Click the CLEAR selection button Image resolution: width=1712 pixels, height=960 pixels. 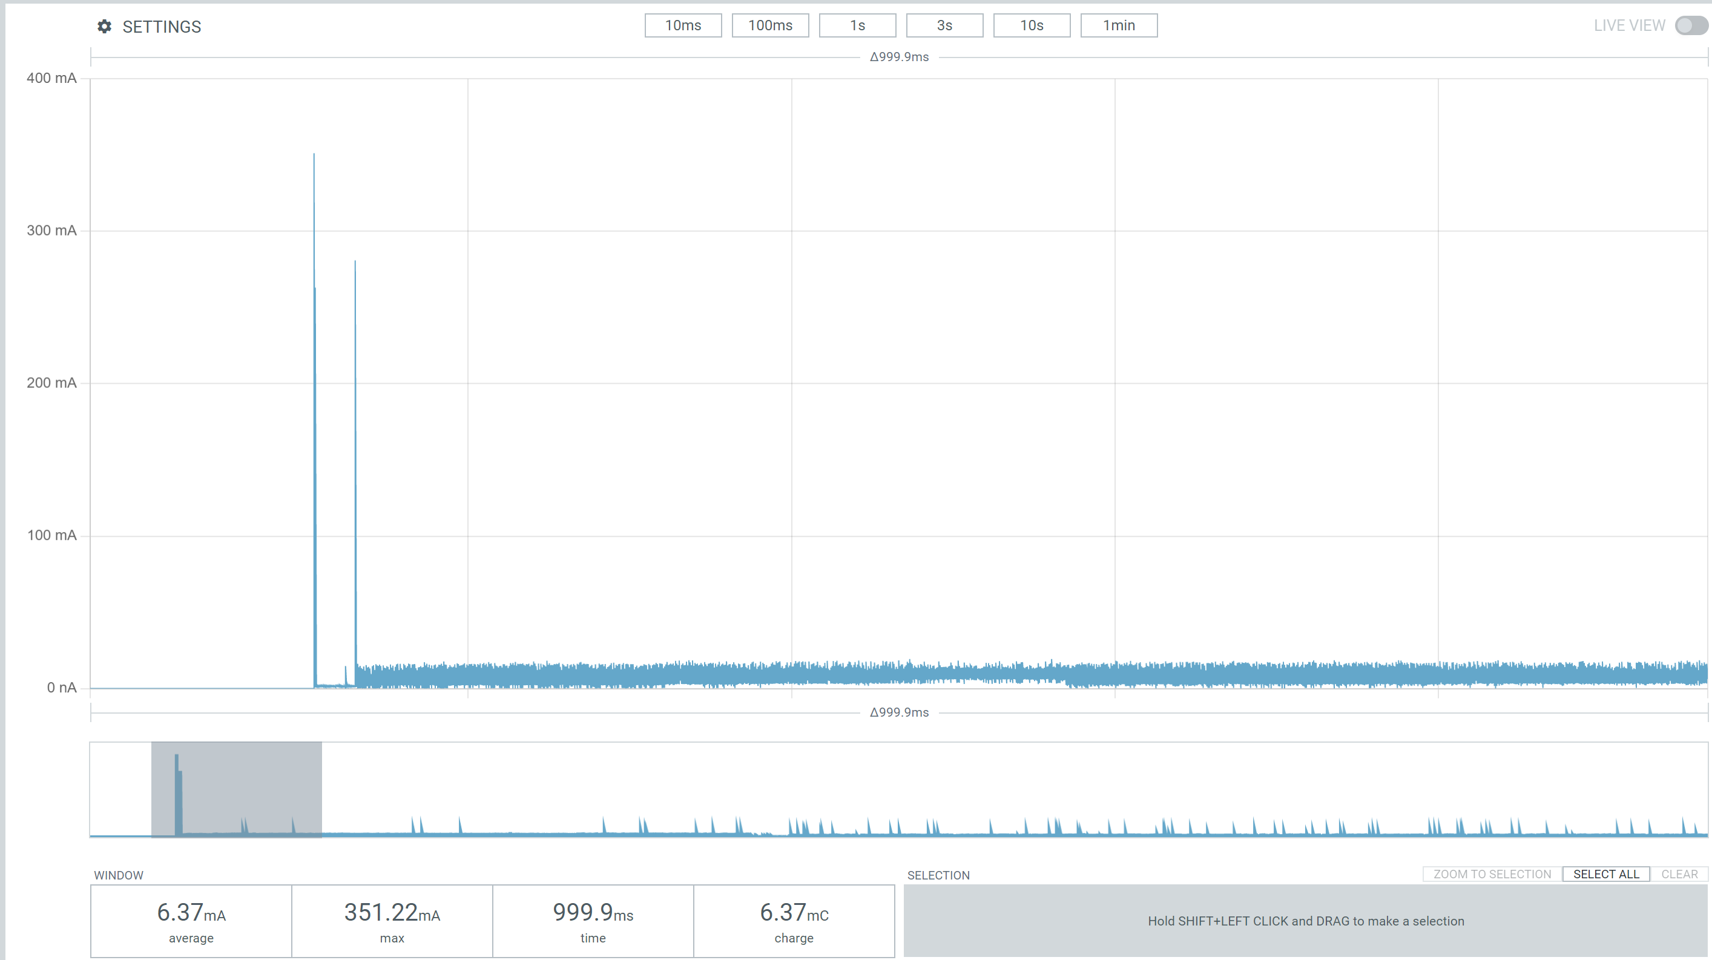(x=1679, y=873)
